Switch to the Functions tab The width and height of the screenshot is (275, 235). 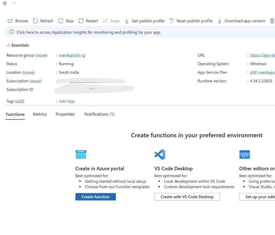coord(15,114)
